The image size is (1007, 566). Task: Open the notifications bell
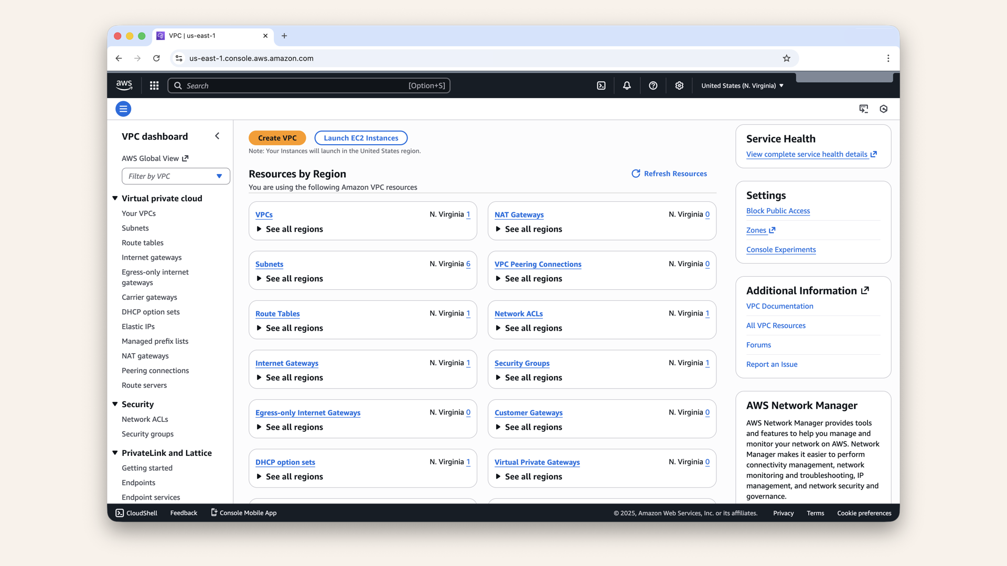(x=626, y=85)
